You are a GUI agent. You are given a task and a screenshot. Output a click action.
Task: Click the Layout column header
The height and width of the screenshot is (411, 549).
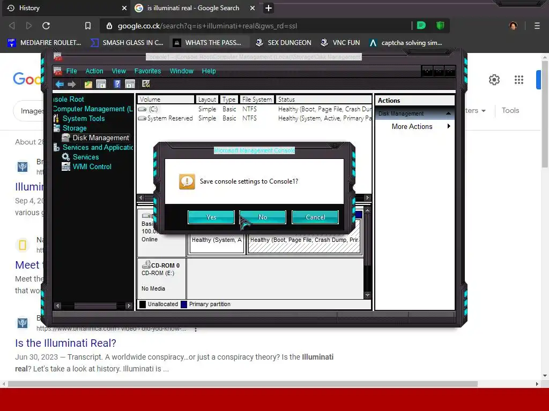click(x=207, y=99)
